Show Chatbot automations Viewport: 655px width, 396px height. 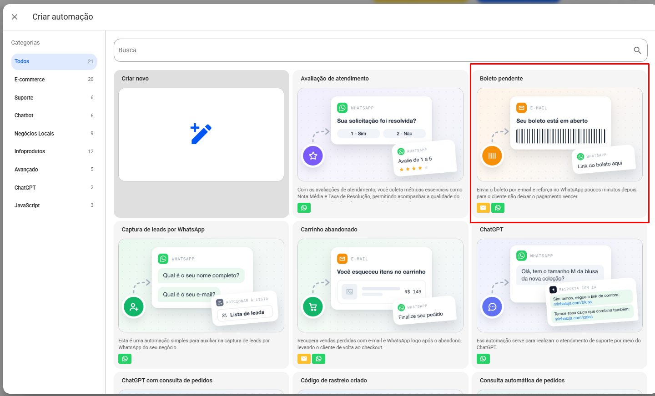pos(54,115)
